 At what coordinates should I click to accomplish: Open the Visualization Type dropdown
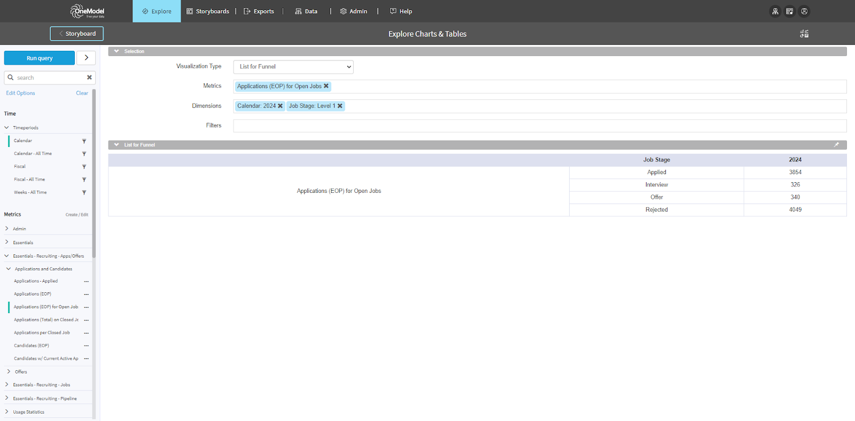(x=293, y=67)
